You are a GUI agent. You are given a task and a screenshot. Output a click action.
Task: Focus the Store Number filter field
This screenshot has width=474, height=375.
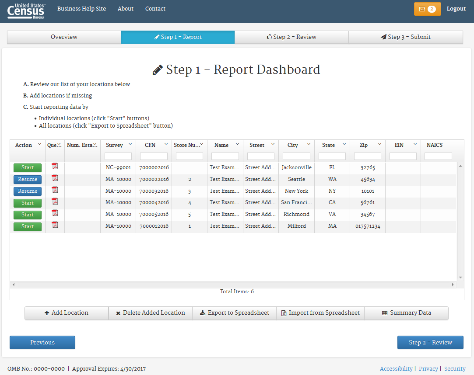point(190,156)
